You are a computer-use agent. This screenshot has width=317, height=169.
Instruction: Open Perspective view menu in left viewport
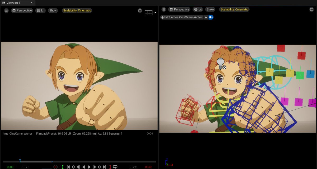pyautogui.click(x=21, y=11)
